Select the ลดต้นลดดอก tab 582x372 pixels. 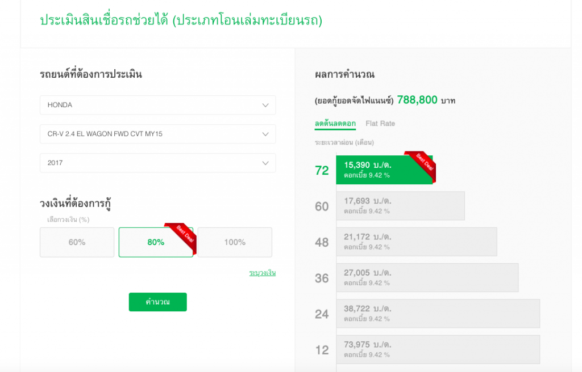click(334, 123)
